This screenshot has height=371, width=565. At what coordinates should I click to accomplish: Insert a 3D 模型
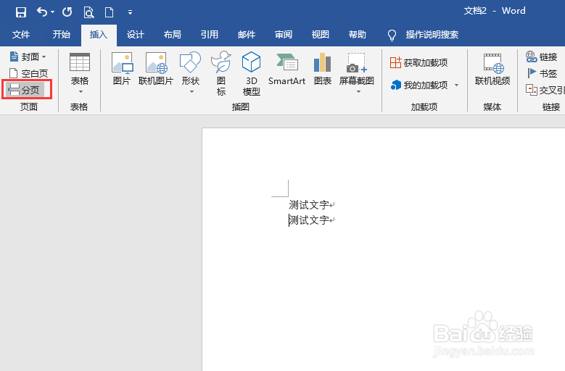251,73
